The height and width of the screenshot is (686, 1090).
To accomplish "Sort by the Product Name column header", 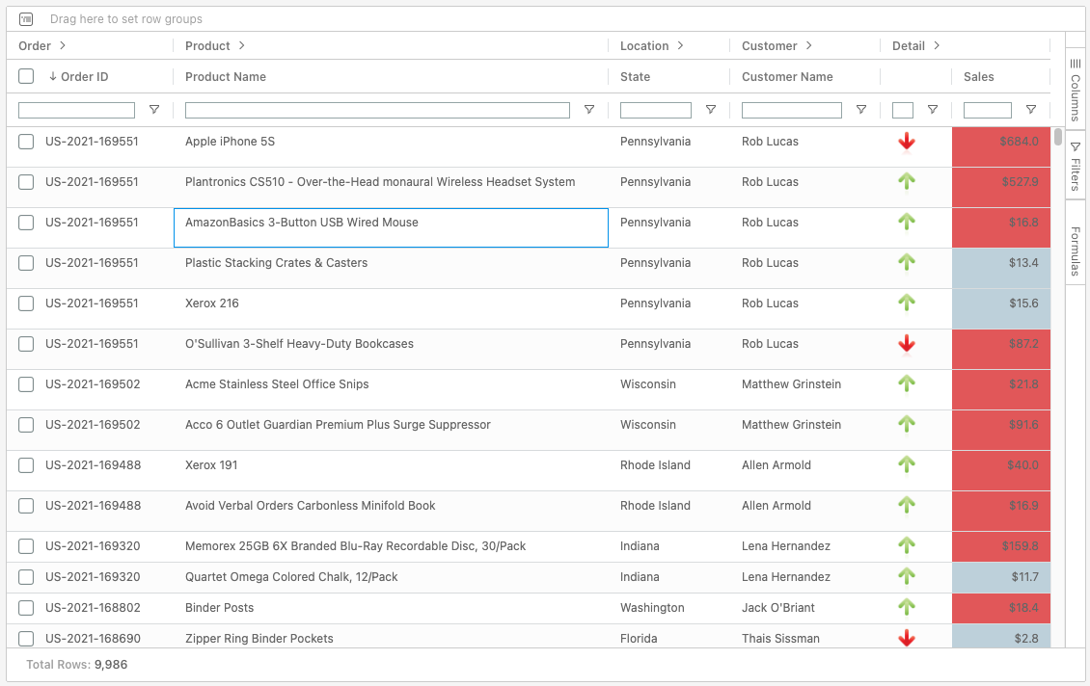I will [x=226, y=76].
